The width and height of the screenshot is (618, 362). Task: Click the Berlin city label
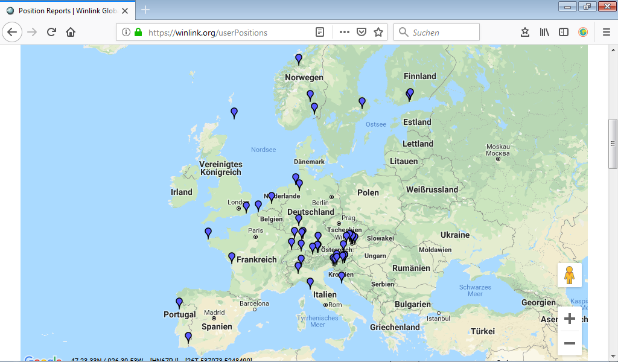coord(320,203)
